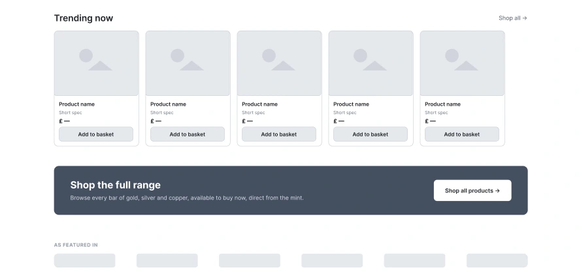Open the Shop all link
Screen dimensions: 579x274
(512, 18)
